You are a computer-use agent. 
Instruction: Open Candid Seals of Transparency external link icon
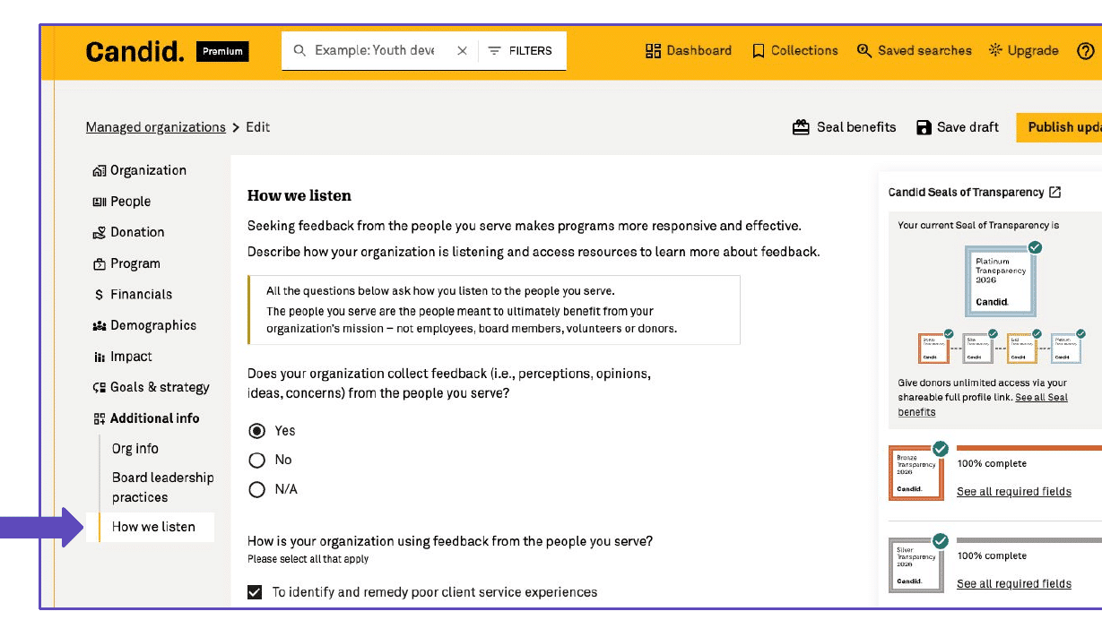point(1055,193)
